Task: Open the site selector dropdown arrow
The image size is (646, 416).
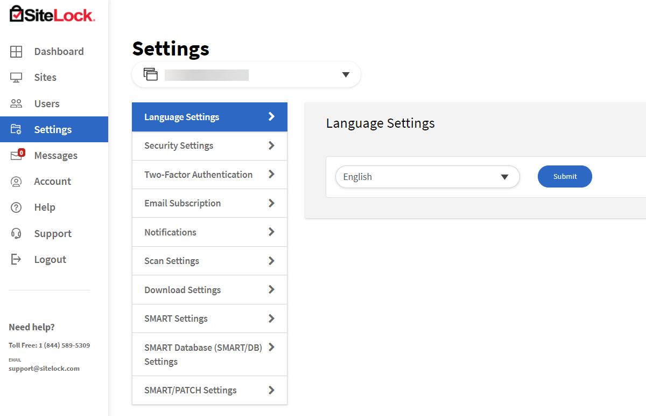Action: click(x=346, y=75)
